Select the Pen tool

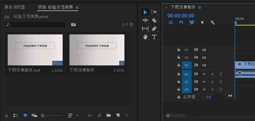coord(154,29)
